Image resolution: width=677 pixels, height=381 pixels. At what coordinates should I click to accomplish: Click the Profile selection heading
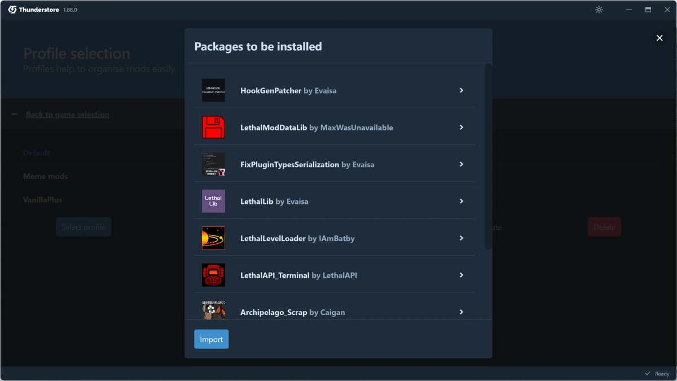(x=77, y=54)
